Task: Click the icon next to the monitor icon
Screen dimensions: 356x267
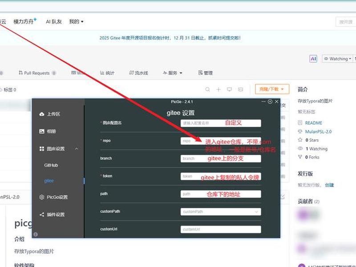Action: (240, 89)
